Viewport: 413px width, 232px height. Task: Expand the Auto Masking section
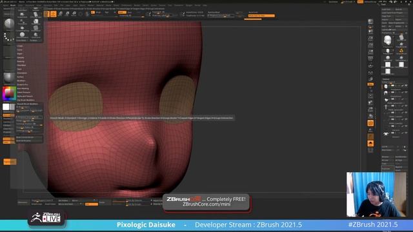23,89
